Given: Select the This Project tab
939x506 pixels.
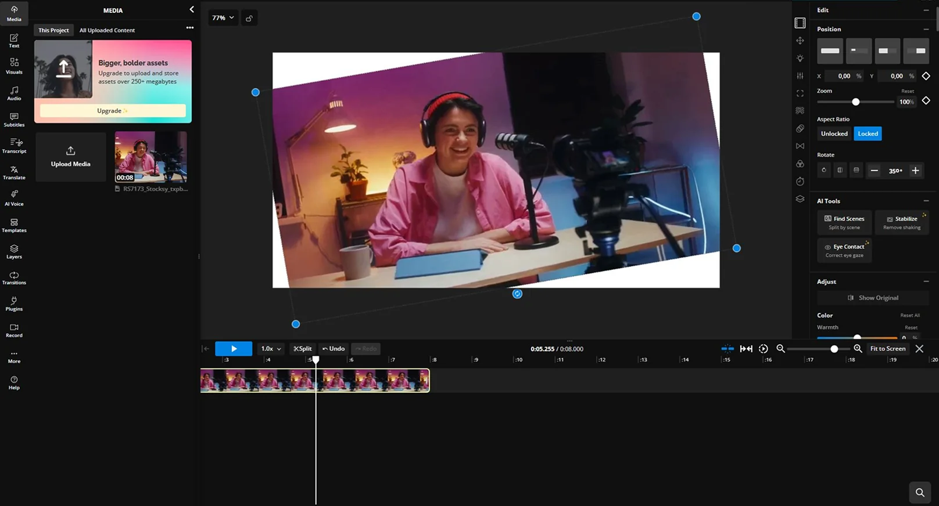Looking at the screenshot, I should click(x=53, y=30).
